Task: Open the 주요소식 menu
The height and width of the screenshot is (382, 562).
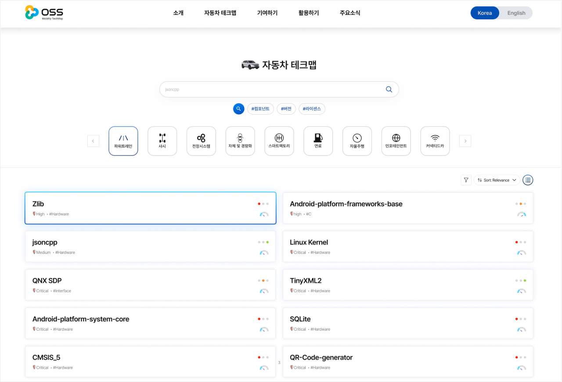Action: (350, 13)
